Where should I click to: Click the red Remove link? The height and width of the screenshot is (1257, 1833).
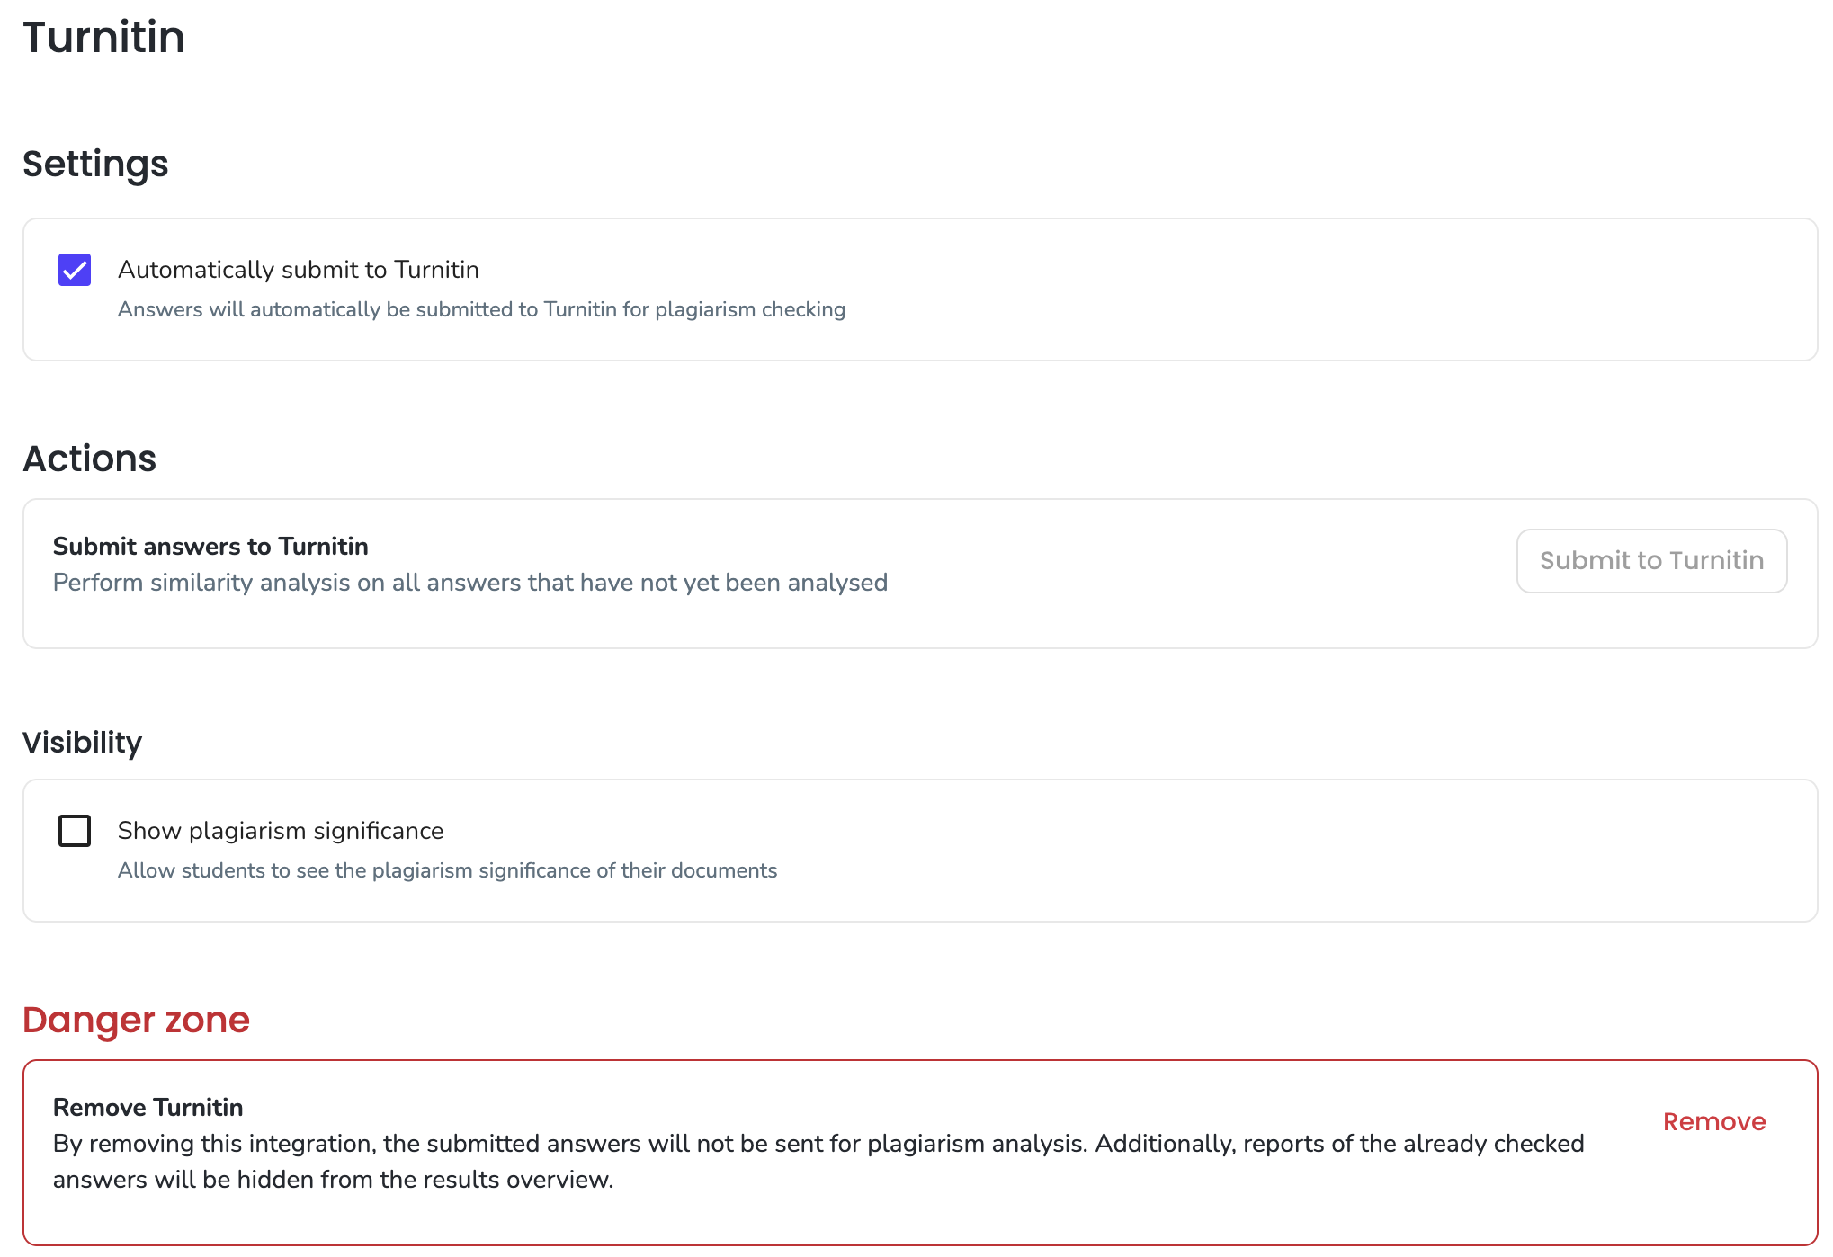(x=1714, y=1122)
